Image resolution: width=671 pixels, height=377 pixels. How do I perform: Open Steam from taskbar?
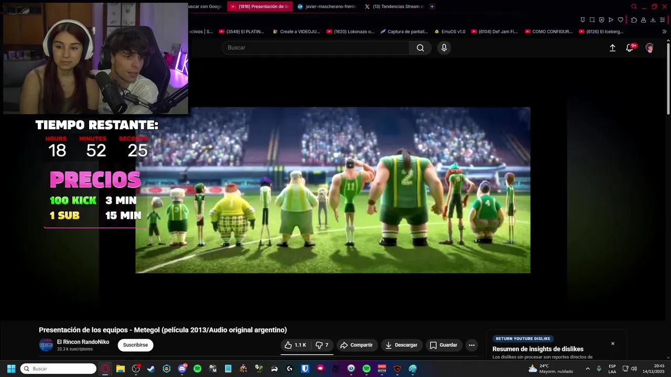pyautogui.click(x=151, y=369)
